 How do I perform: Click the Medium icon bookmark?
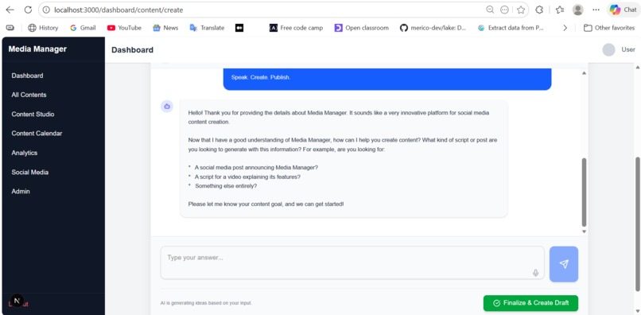[239, 28]
